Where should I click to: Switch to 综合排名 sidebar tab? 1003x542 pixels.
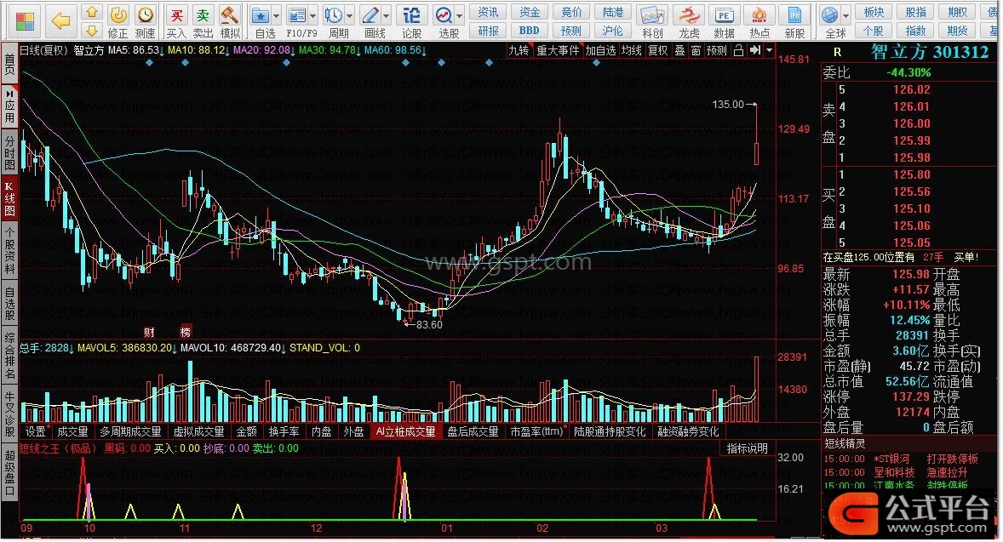tap(9, 356)
